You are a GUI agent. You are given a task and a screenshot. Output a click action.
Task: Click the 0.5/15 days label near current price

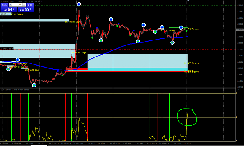click(192, 29)
